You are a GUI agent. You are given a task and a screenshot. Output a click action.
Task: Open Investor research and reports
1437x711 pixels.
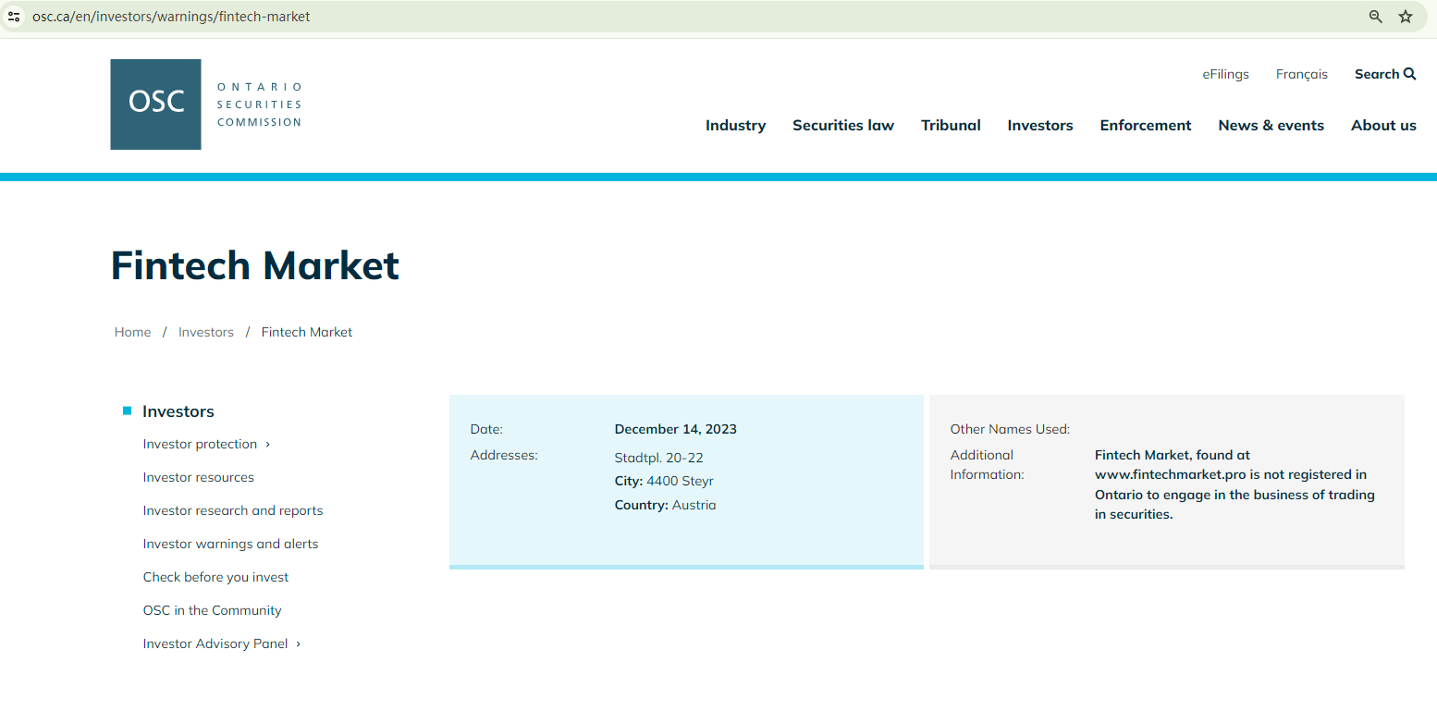tap(233, 511)
